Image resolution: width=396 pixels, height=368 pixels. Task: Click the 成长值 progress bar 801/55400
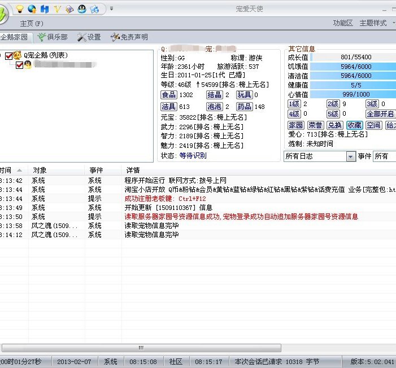click(353, 57)
